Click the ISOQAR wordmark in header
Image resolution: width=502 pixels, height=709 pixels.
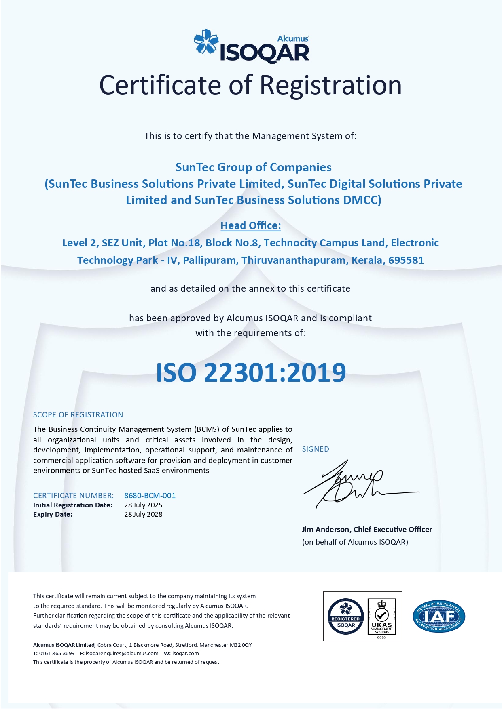point(265,53)
